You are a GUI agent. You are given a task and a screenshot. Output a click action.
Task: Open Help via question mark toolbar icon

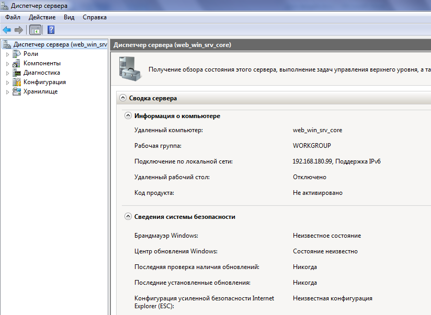point(51,30)
